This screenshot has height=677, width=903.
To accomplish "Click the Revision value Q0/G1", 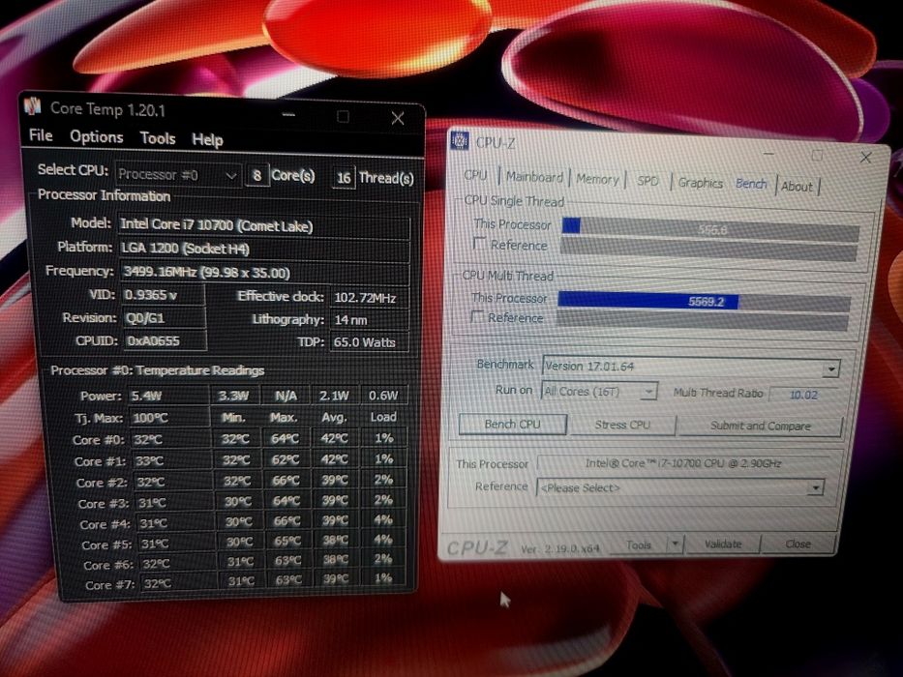I will (x=165, y=318).
